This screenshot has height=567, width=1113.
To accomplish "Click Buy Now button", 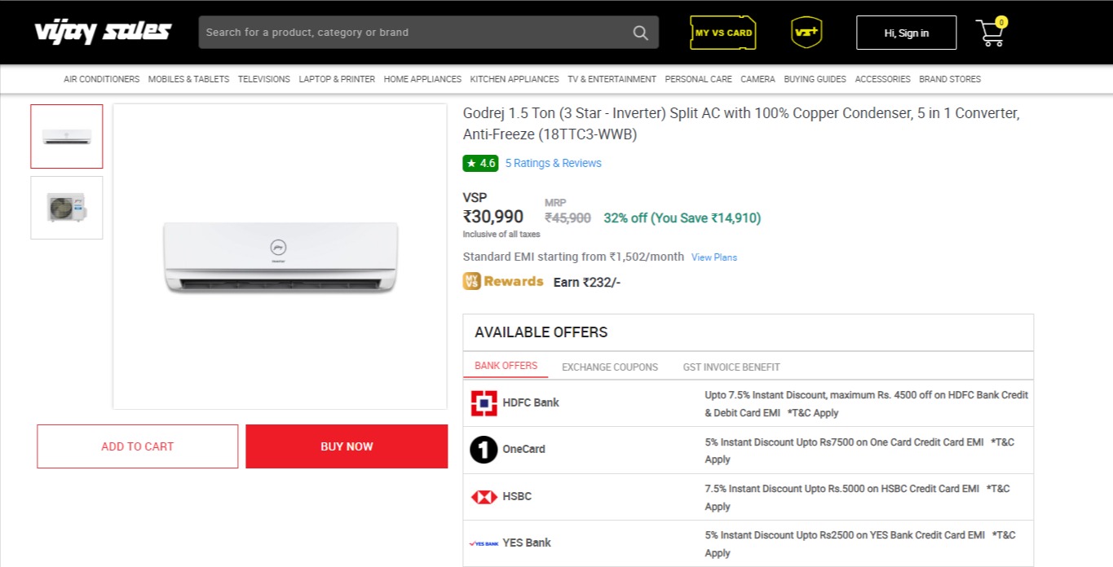I will point(347,446).
